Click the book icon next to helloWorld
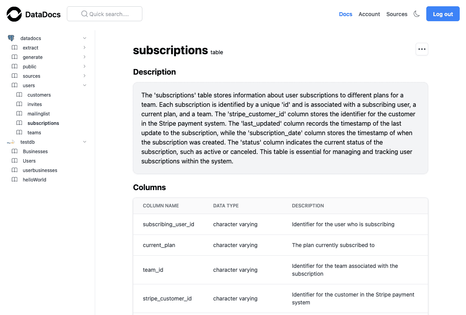Screen dimensions: 466x315 point(13,179)
